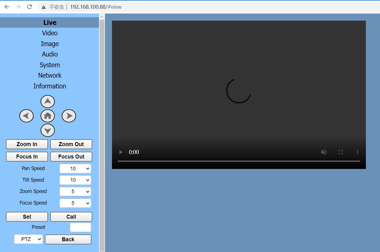
Task: Enter fullscreen on the video player
Action: 341,152
